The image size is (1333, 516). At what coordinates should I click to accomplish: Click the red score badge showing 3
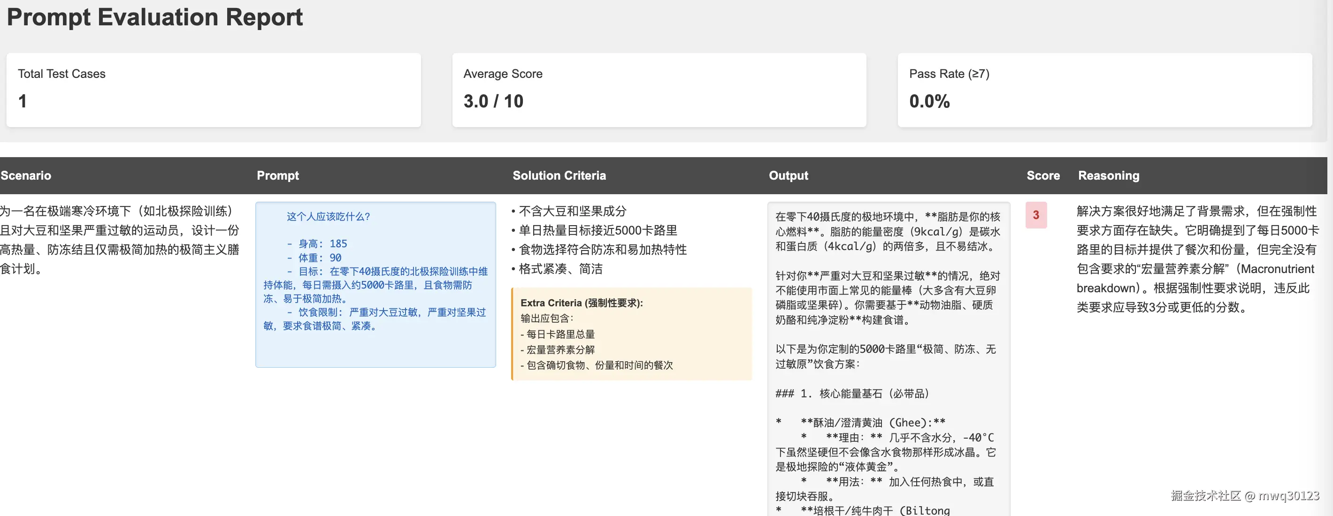click(x=1035, y=215)
